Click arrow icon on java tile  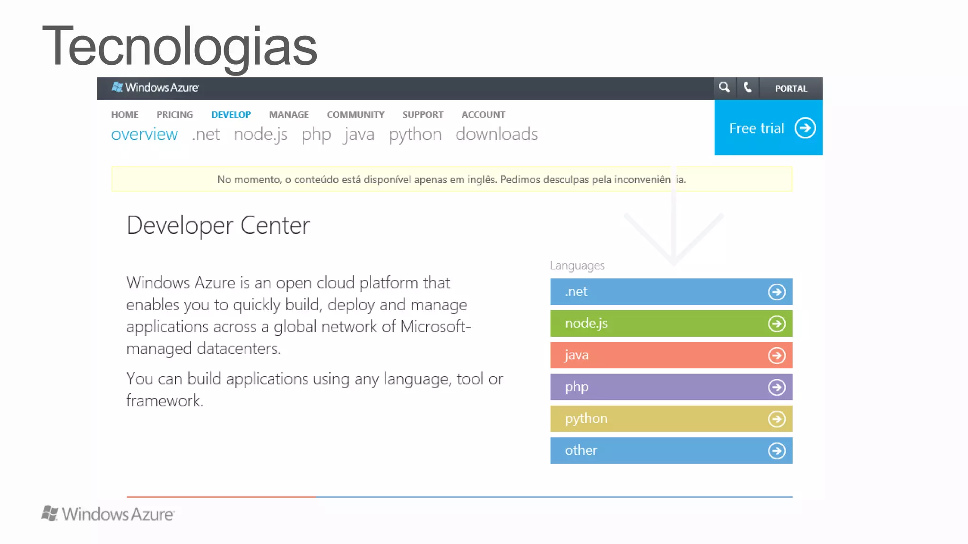point(777,355)
